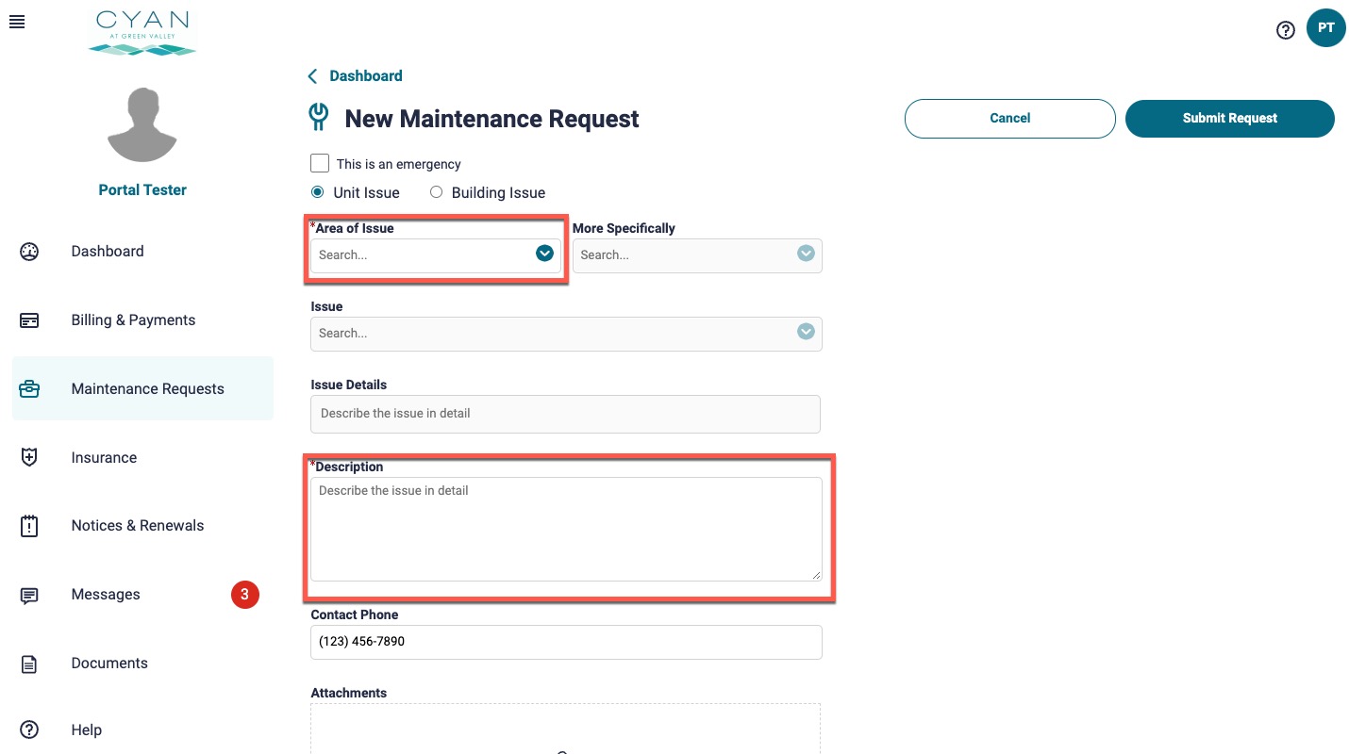1349x754 pixels.
Task: Click the Dashboard gauge icon in sidebar
Action: point(29,252)
